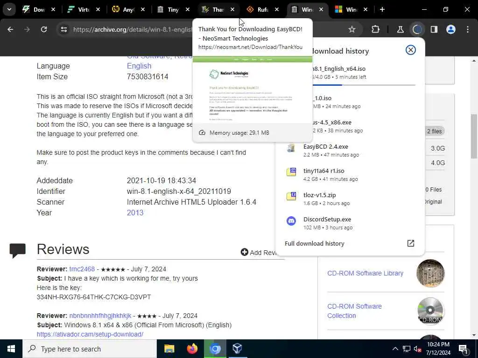Click the Discord icon beside DiscordSetup.exe
Viewport: 478px width, 358px height.
(x=291, y=220)
